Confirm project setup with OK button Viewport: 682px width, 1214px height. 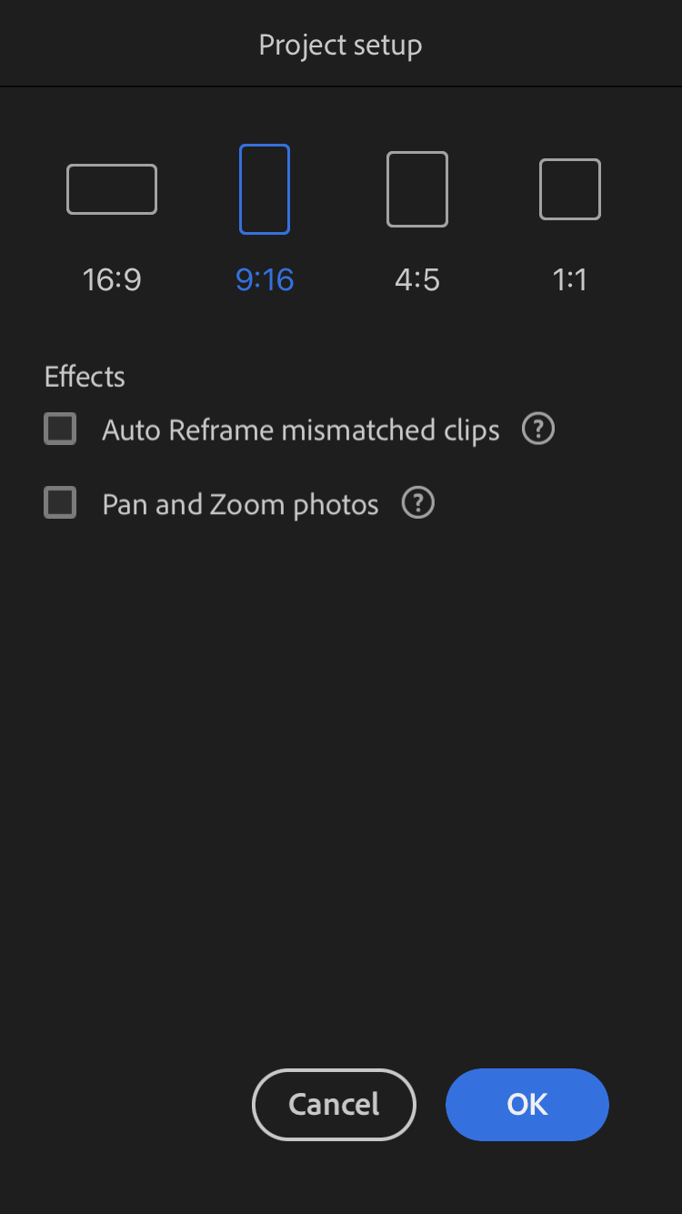[527, 1104]
